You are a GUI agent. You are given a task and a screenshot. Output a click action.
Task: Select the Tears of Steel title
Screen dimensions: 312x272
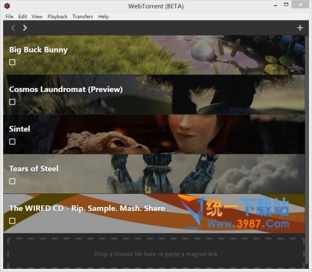(34, 168)
